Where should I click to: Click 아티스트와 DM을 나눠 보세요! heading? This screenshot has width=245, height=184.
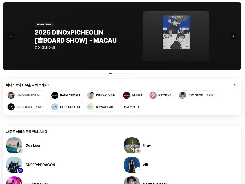click(27, 85)
